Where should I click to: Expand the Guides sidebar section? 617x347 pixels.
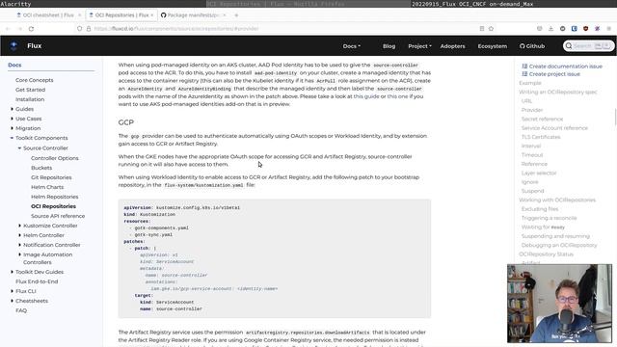point(12,109)
